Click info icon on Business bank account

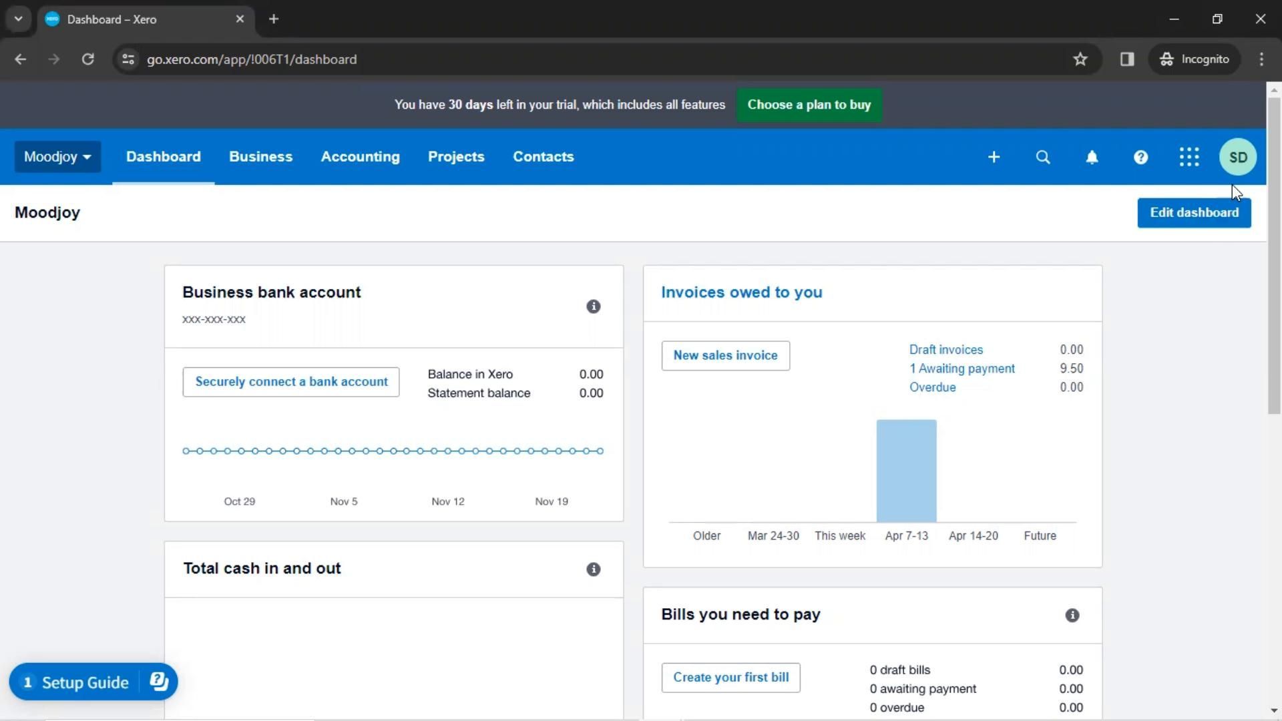click(593, 306)
